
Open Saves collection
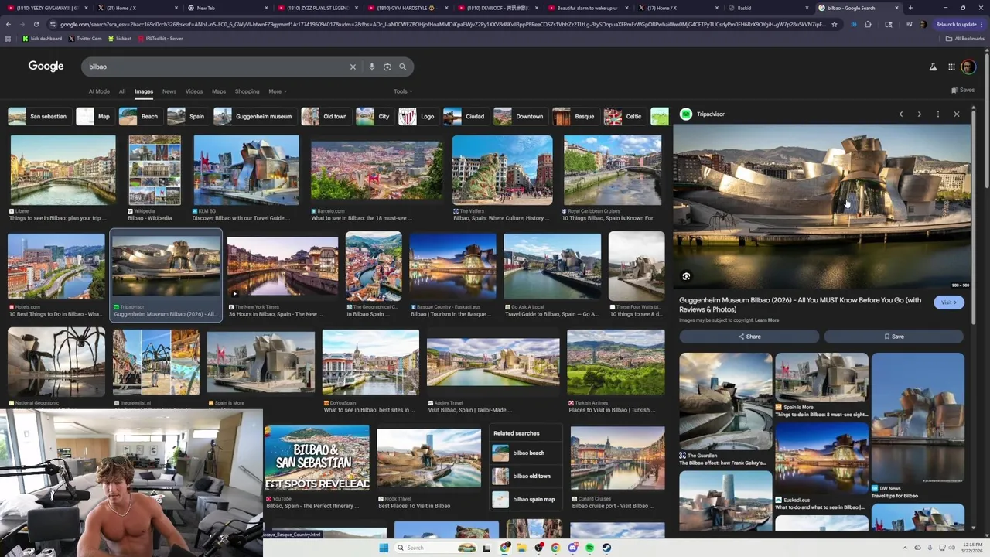click(962, 90)
